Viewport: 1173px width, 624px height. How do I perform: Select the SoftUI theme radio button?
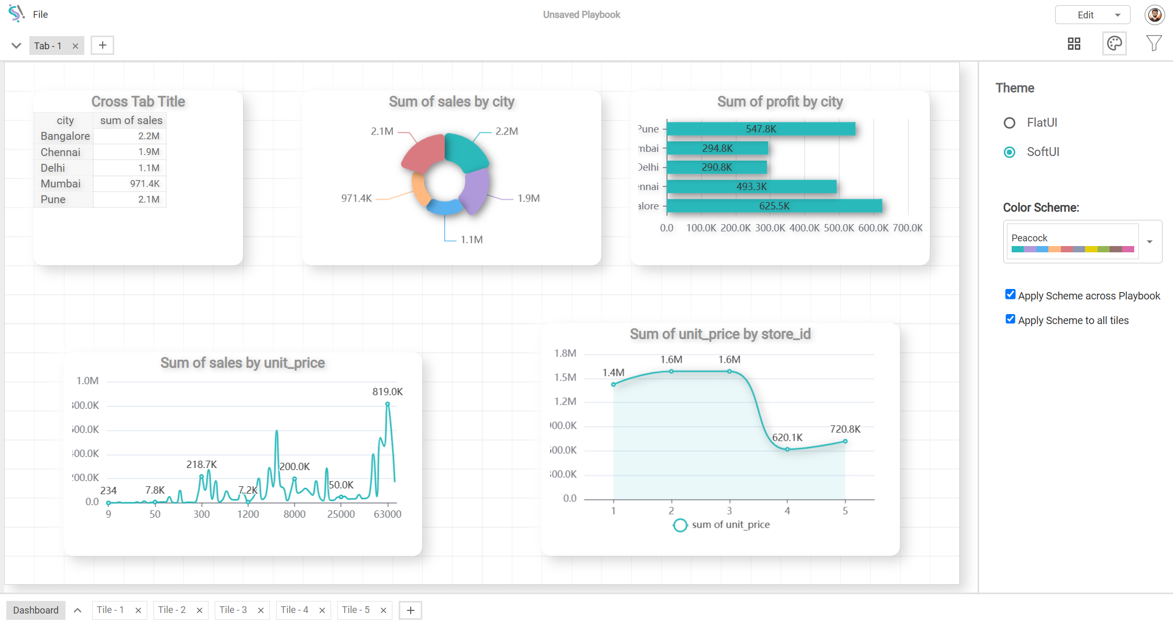tap(1010, 152)
